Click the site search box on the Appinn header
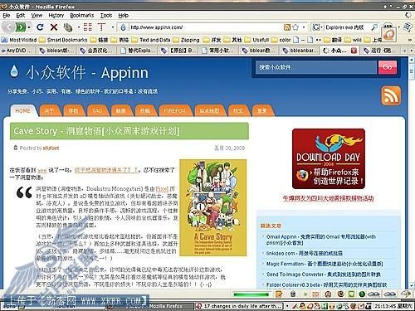 tap(316, 67)
